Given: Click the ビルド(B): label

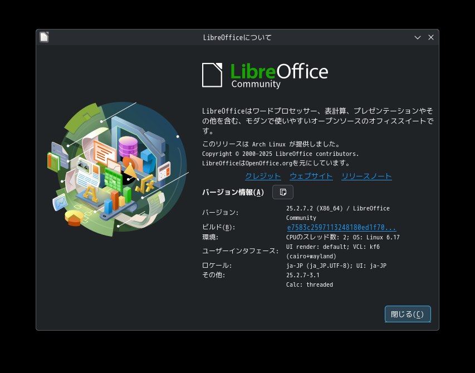Looking at the screenshot, I should (x=219, y=227).
